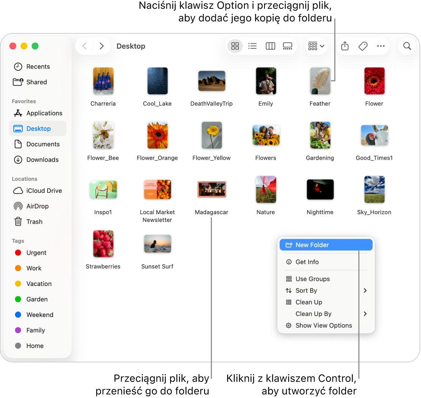This screenshot has width=421, height=398.
Task: Expand the Clean Up By submenu
Action: pyautogui.click(x=326, y=314)
